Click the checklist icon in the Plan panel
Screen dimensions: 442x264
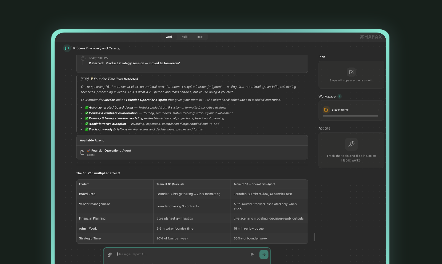pos(351,72)
